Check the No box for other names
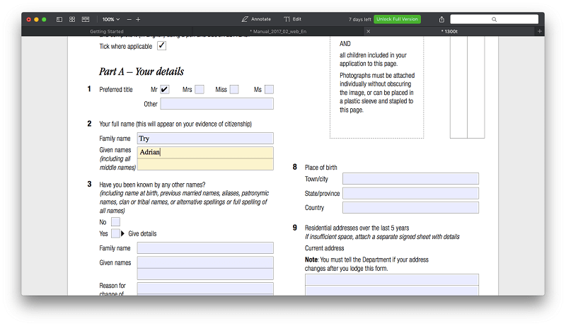566x326 pixels. pos(115,222)
